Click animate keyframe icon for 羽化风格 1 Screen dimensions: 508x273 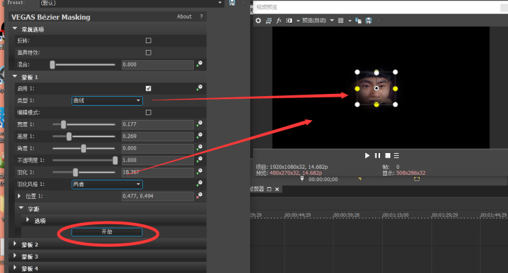tap(199, 184)
